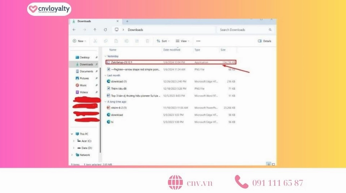Sort by the Type column header
Screen dimensions: 346x193
click(x=197, y=50)
